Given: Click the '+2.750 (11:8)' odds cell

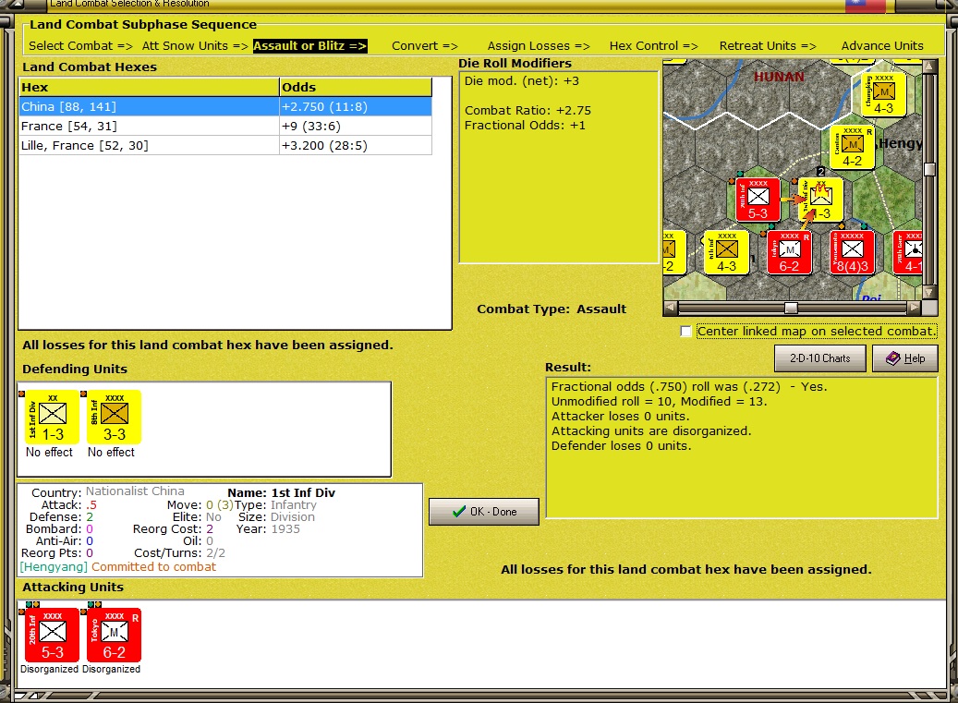Looking at the screenshot, I should (356, 106).
